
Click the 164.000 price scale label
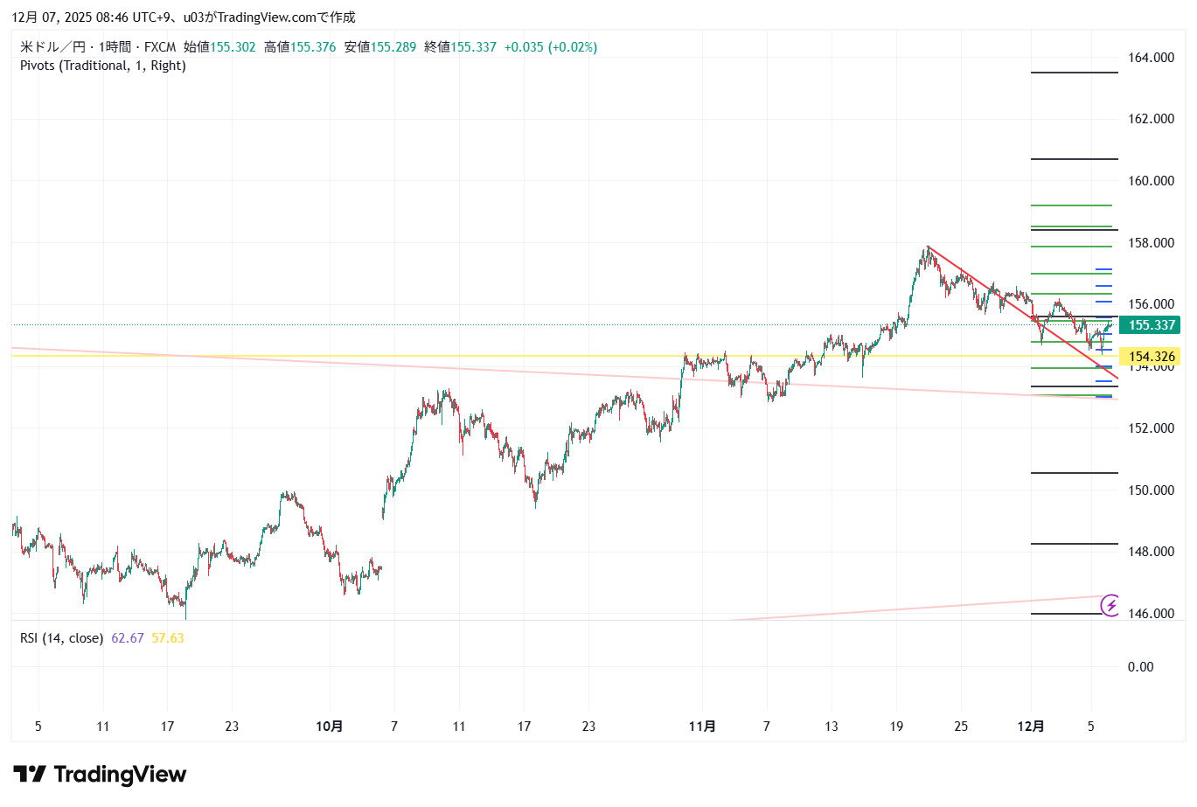tap(1151, 58)
